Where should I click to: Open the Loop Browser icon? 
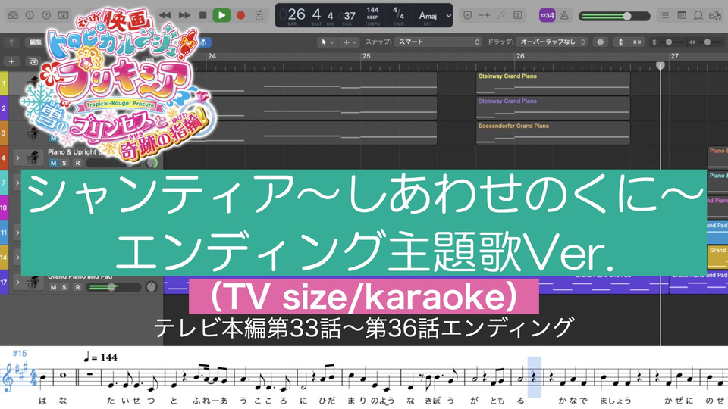698,15
